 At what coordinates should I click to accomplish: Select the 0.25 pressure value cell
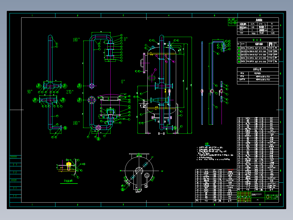pos(253,24)
